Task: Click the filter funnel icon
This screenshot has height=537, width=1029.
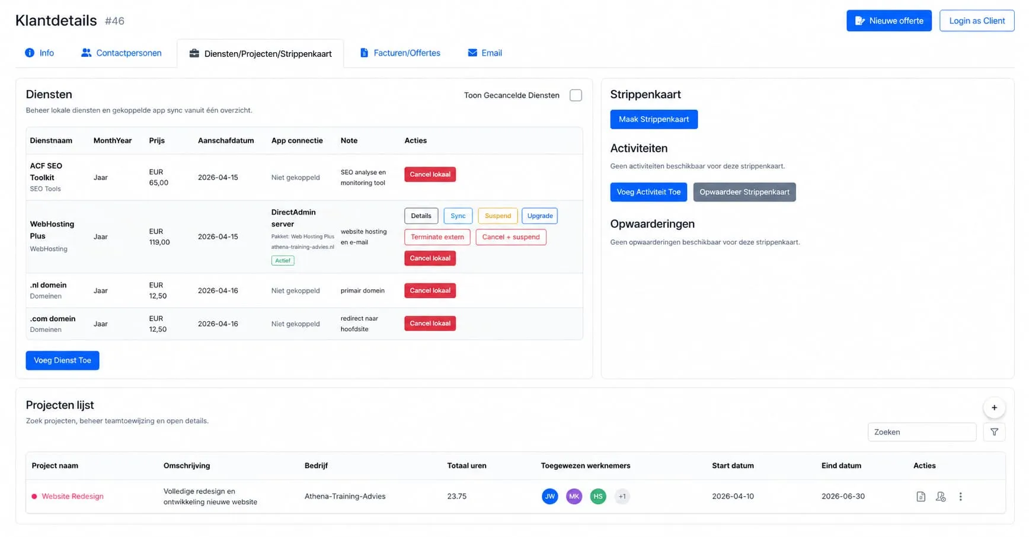Action: pyautogui.click(x=995, y=432)
